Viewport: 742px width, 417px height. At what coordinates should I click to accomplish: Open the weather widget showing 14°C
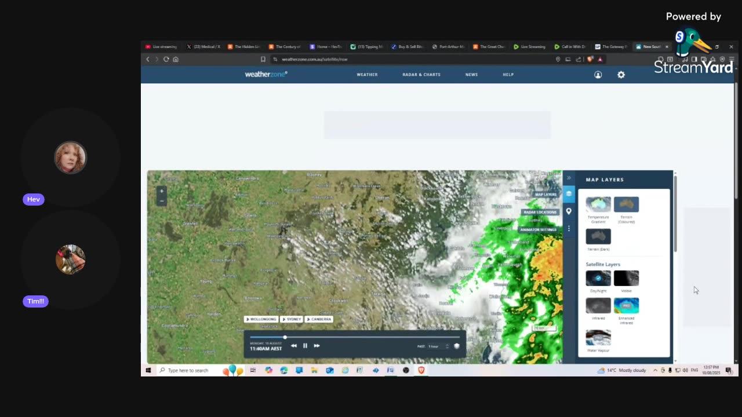[623, 370]
